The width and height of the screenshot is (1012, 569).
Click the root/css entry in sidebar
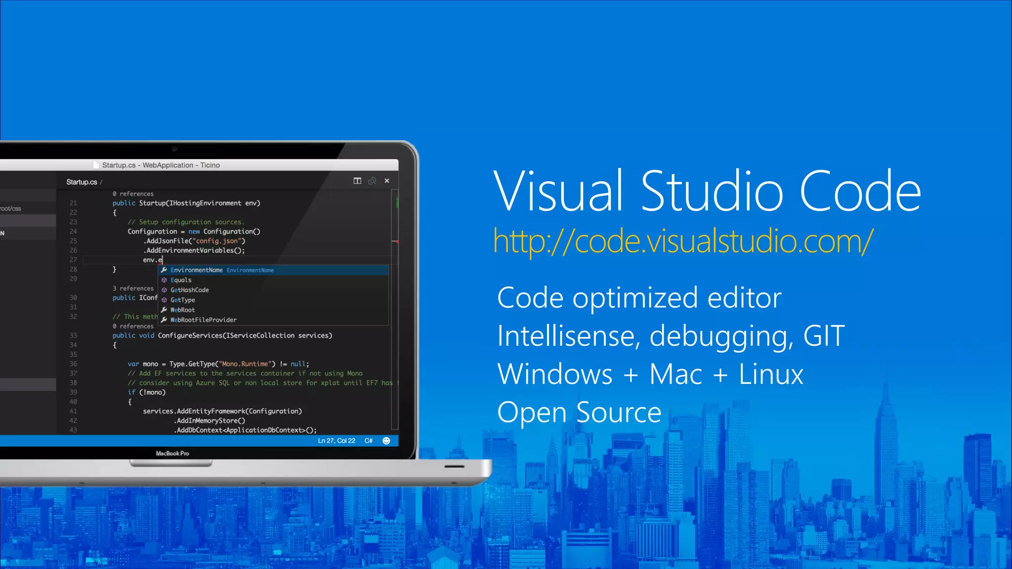11,208
